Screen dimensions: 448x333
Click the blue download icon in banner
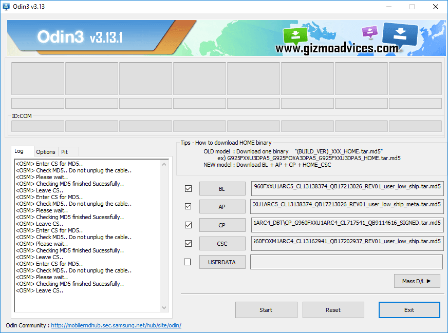(x=400, y=35)
